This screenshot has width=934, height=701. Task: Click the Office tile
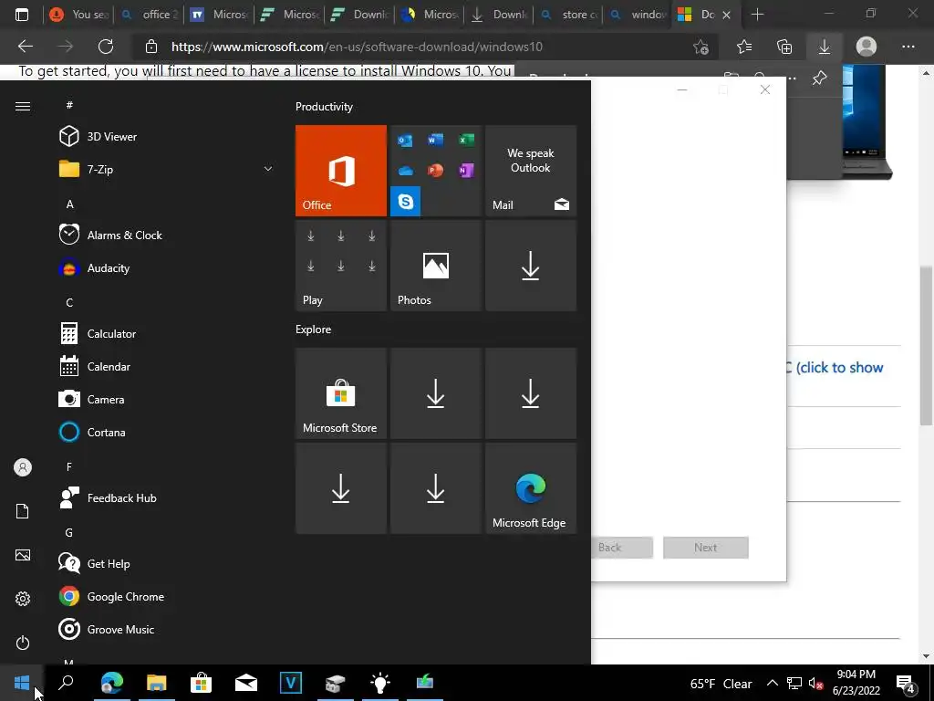tap(341, 171)
